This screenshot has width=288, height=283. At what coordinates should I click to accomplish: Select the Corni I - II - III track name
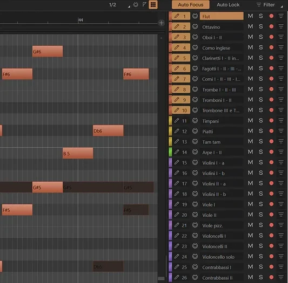click(222, 79)
